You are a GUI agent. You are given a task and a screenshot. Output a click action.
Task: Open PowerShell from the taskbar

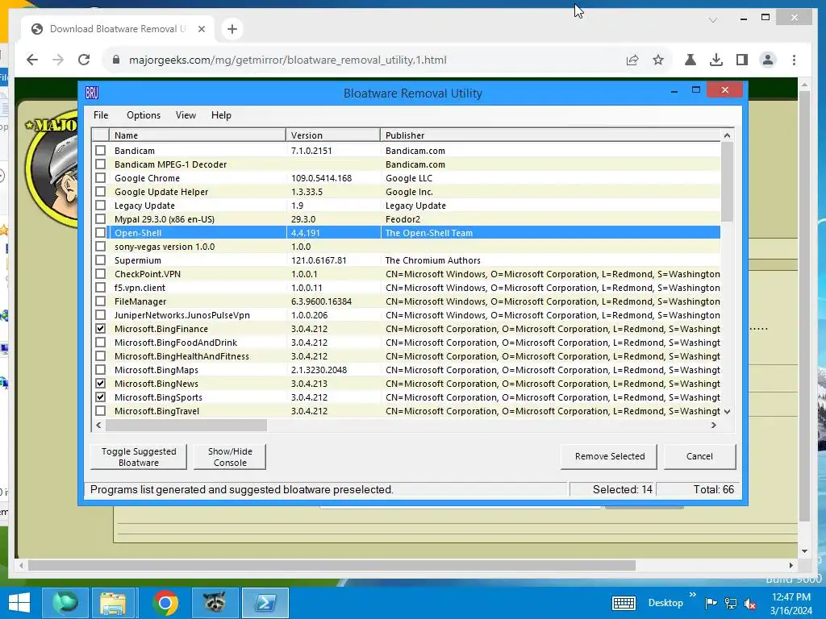(x=265, y=603)
